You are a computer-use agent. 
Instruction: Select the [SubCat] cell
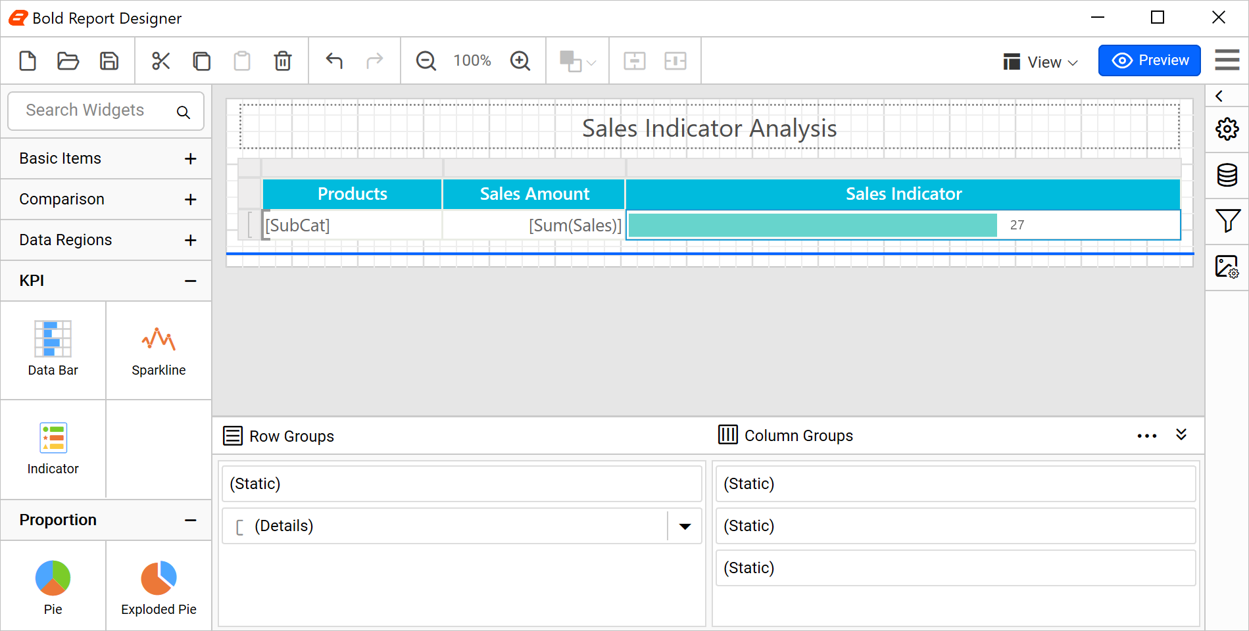point(353,225)
